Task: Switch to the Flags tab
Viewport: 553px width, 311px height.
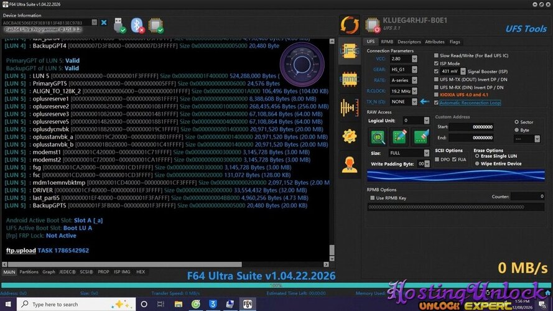Action: [455, 42]
